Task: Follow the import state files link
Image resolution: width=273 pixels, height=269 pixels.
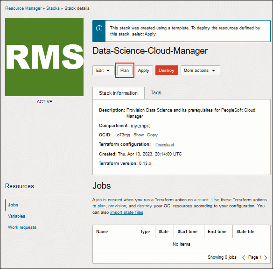Action: coord(126,212)
